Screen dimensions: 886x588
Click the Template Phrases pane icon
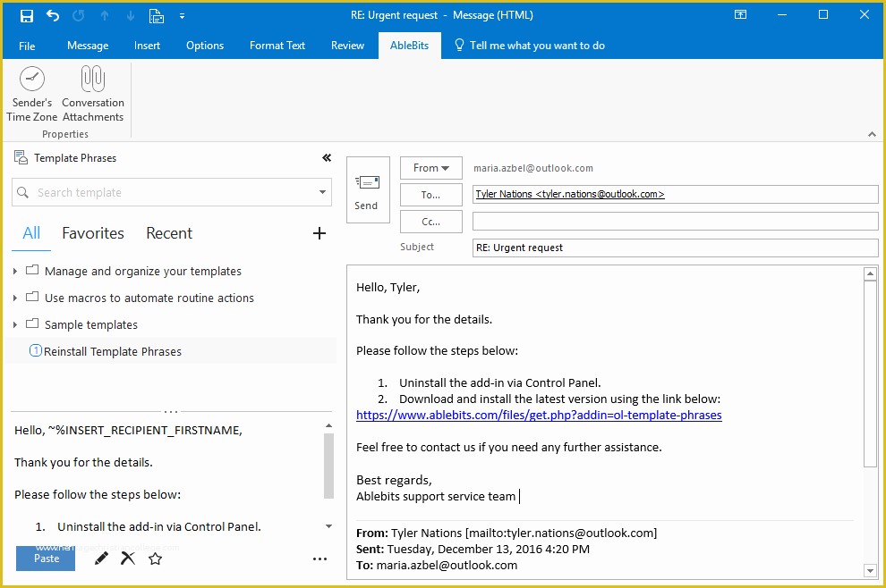tap(21, 157)
